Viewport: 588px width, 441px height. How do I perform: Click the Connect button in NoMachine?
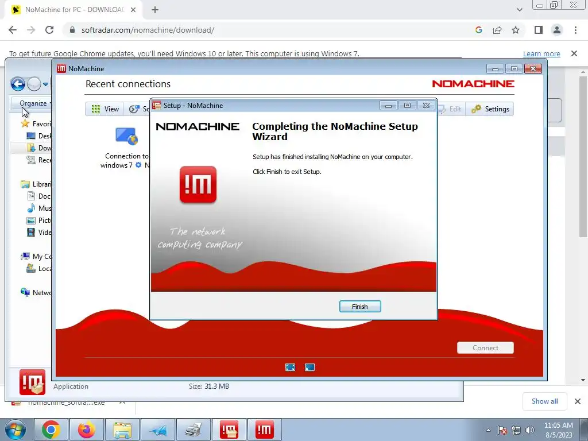tap(485, 347)
